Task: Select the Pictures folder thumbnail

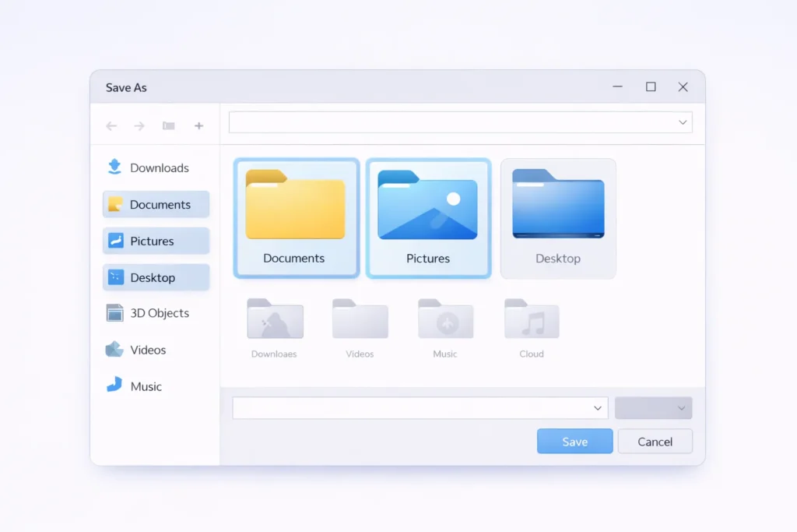Action: point(427,217)
